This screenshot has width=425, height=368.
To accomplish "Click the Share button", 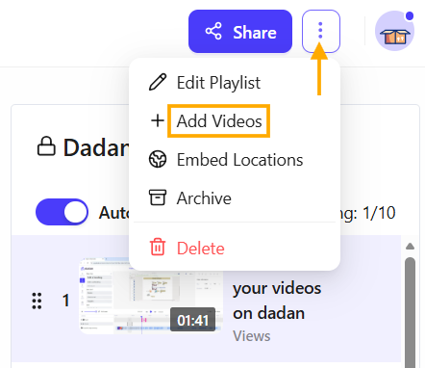I will click(240, 32).
